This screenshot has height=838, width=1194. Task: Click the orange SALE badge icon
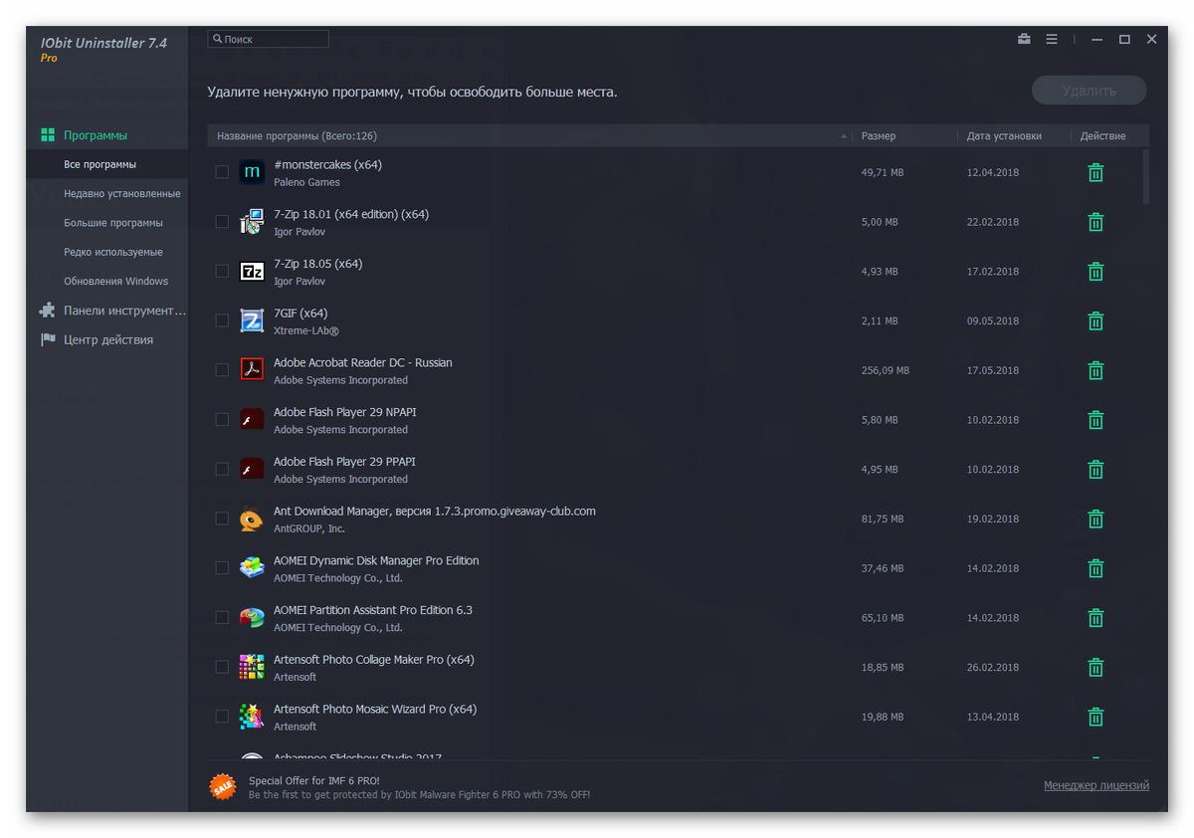coord(223,786)
